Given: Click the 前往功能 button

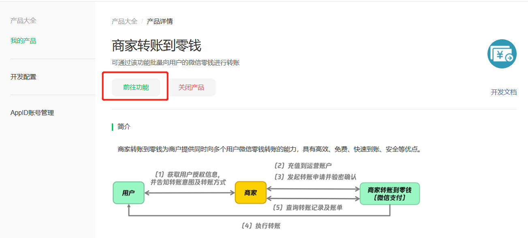Looking at the screenshot, I should 136,87.
